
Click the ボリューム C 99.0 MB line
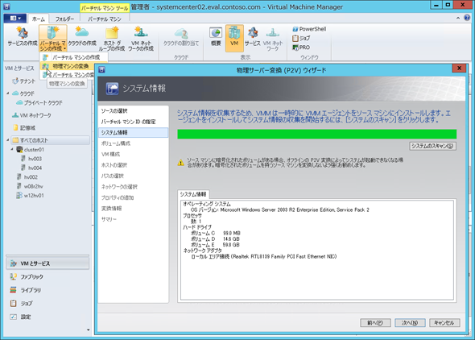pyautogui.click(x=216, y=233)
